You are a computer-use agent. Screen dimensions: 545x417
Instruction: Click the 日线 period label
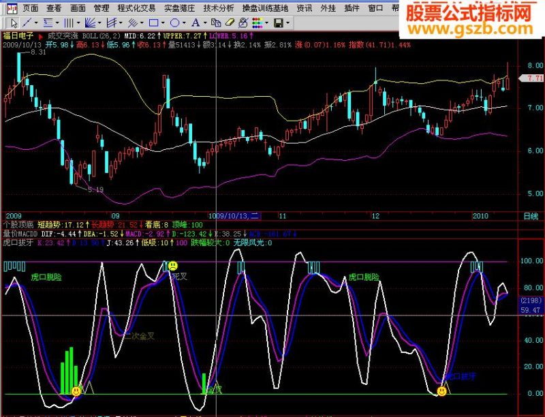pos(531,216)
